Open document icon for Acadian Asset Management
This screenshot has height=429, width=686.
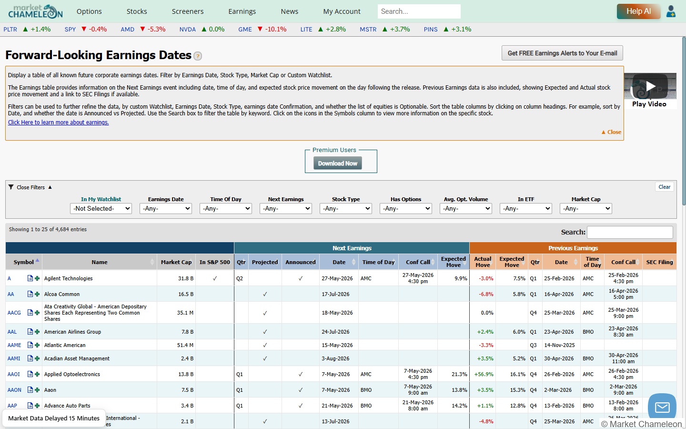coord(30,358)
